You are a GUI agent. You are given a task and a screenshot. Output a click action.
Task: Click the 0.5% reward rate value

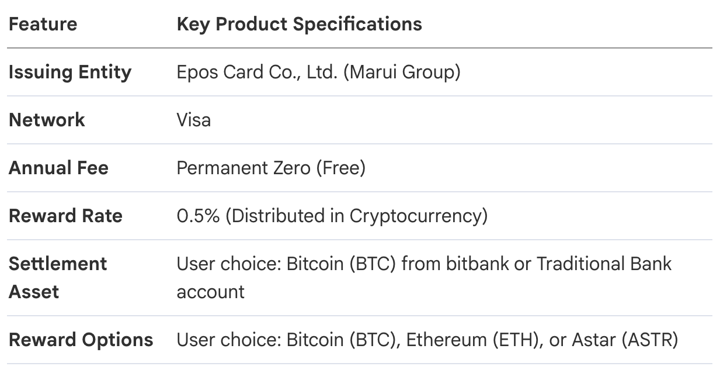(x=198, y=216)
